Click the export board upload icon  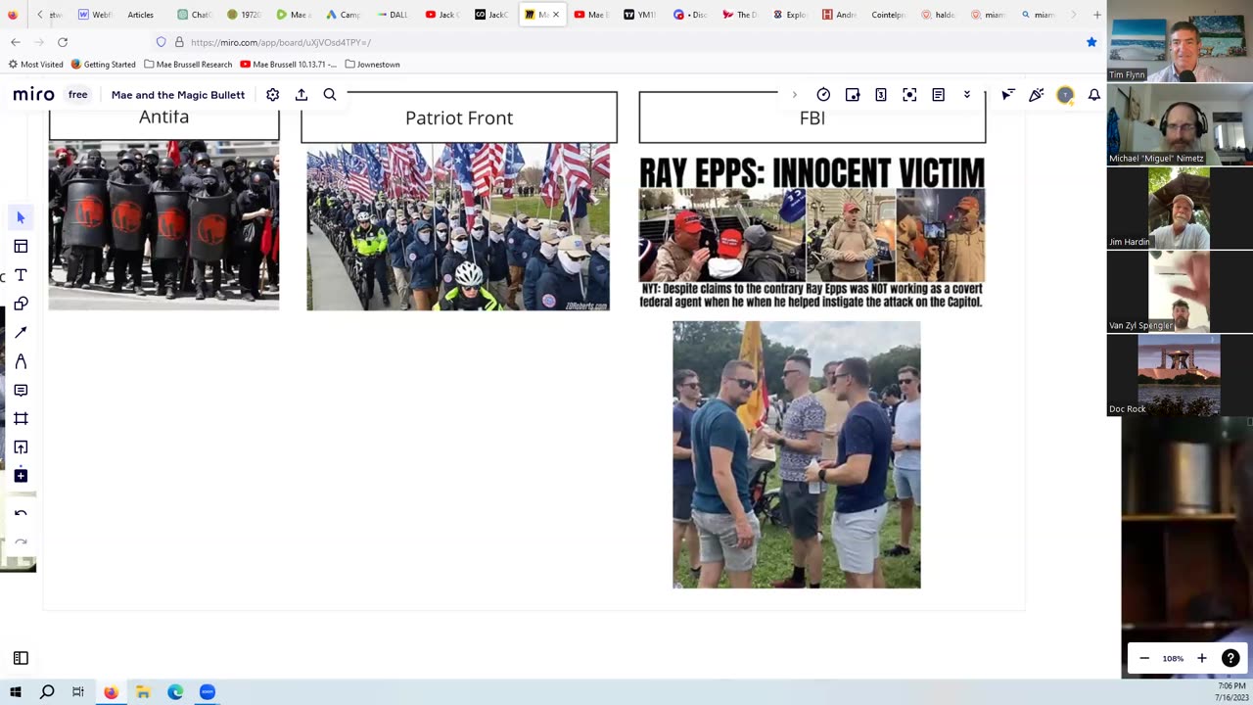pyautogui.click(x=302, y=95)
